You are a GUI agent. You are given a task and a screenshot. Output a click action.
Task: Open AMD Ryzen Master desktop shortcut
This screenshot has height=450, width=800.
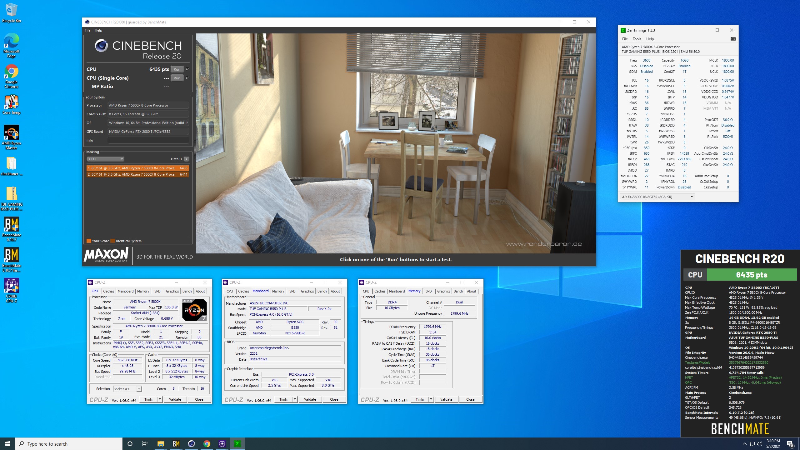(x=11, y=137)
